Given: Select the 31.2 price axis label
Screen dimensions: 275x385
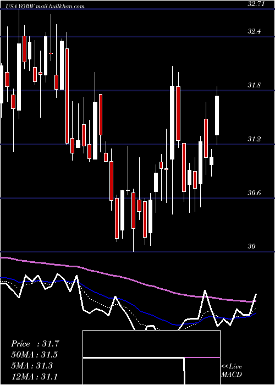Looking at the screenshot, I should coord(254,139).
